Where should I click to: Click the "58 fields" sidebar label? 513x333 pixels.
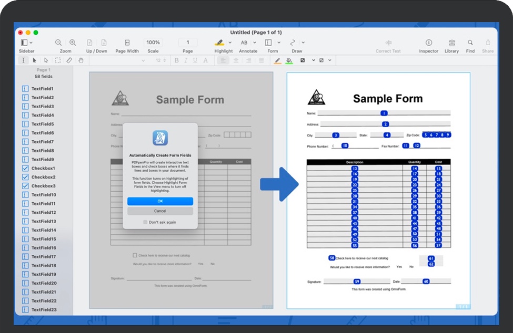tap(44, 76)
